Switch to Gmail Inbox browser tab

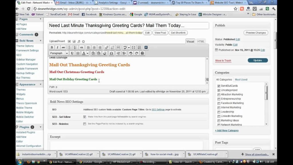[x=74, y=3]
